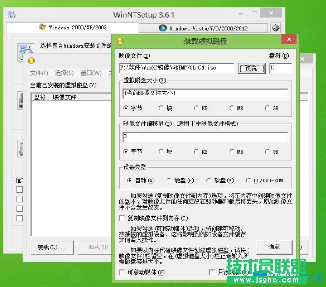The width and height of the screenshot is (326, 287).
Task: Click the 浏览 browse button
Action: 252,68
